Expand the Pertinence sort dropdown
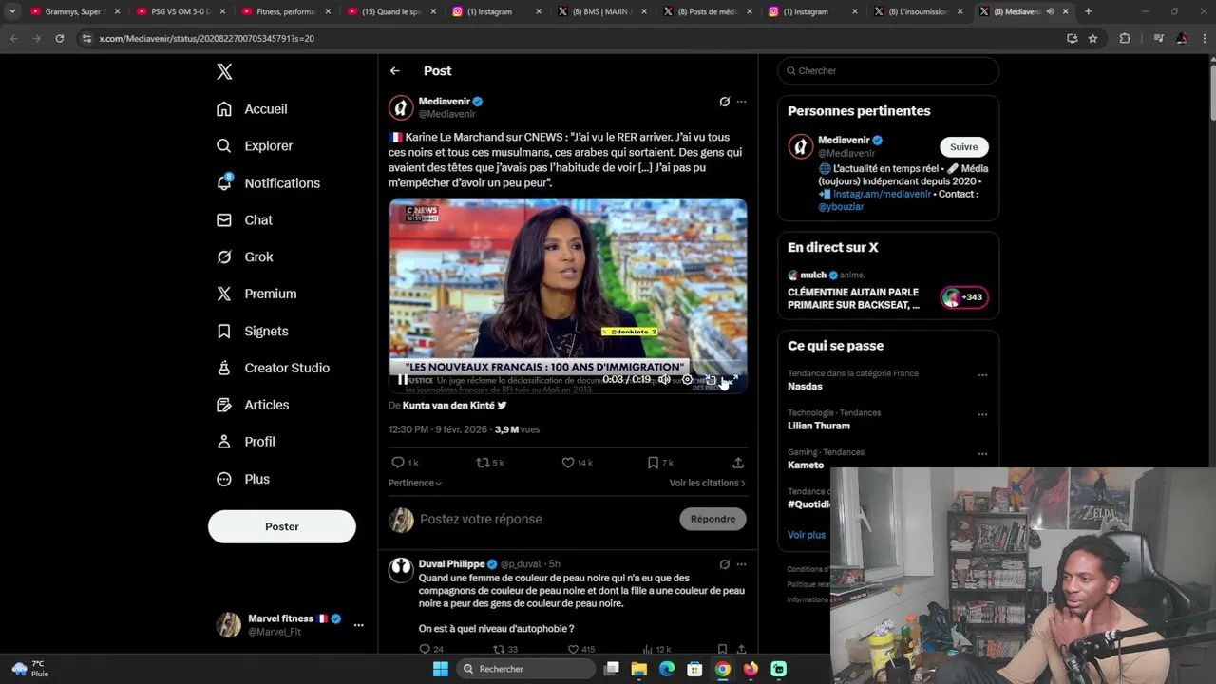1216x684 pixels. [x=415, y=483]
